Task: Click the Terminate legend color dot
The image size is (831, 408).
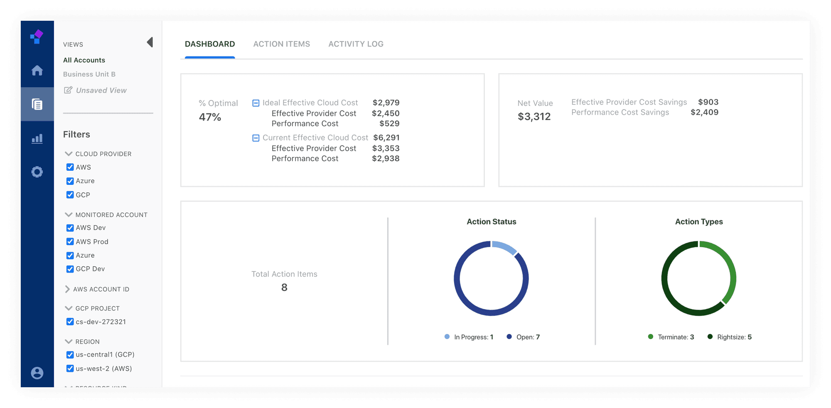Action: [x=651, y=337]
